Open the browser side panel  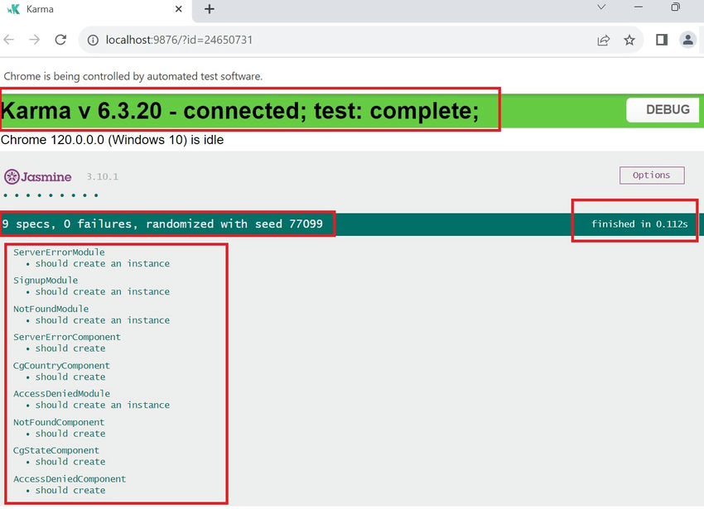point(662,40)
